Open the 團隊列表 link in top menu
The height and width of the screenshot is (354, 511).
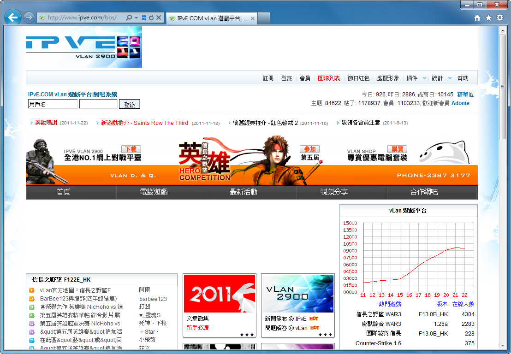point(329,78)
